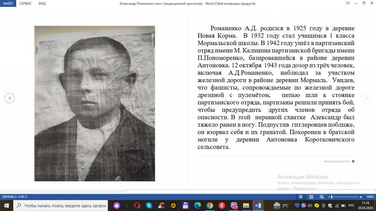Screen dimensions: 376x211
Task: Launch Google Chrome from taskbar
Action: pyautogui.click(x=210, y=206)
